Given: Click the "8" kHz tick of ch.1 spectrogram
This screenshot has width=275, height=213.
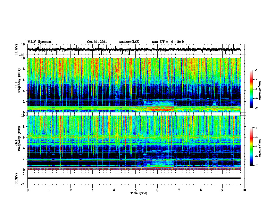Looking at the screenshot, I should coord(24,69).
